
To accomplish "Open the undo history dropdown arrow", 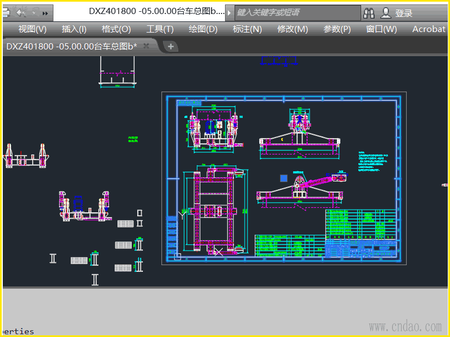I will [33, 12].
